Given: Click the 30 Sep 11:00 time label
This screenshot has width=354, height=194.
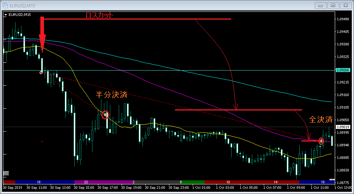Looking at the screenshot, I should point(37,188).
